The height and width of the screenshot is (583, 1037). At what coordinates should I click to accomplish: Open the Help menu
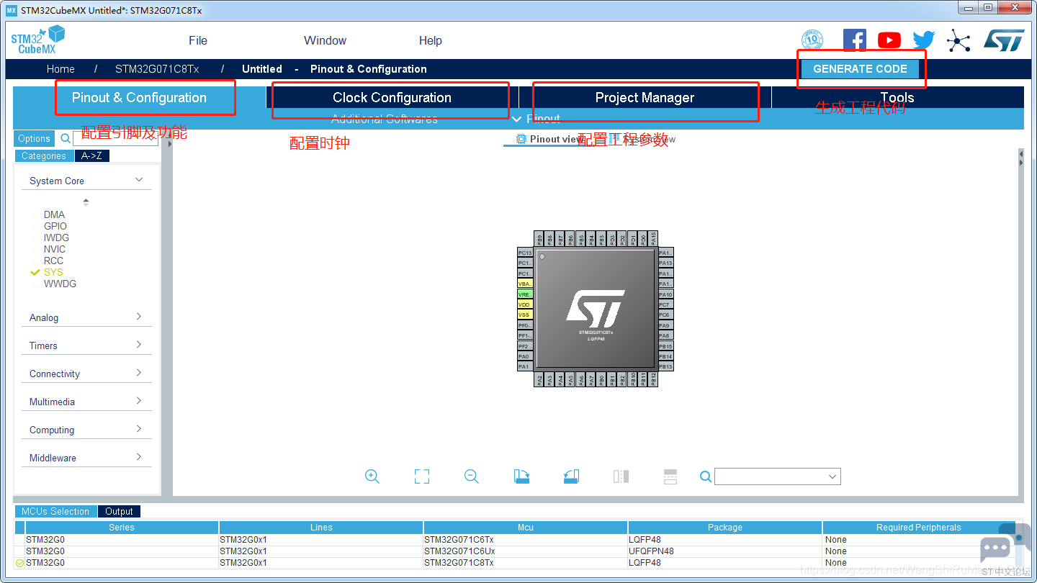tap(431, 40)
